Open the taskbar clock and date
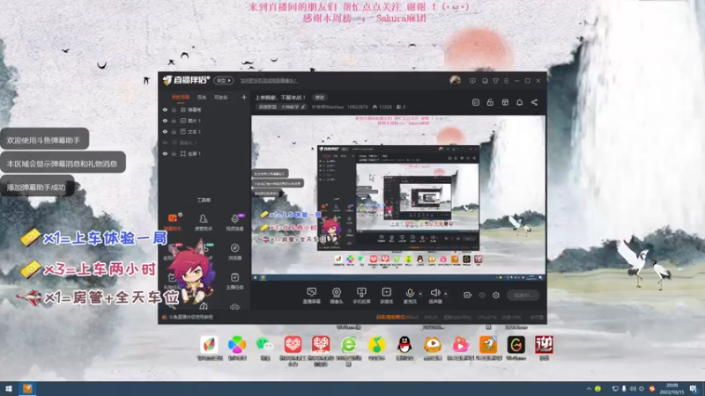The height and width of the screenshot is (396, 705). (x=672, y=389)
